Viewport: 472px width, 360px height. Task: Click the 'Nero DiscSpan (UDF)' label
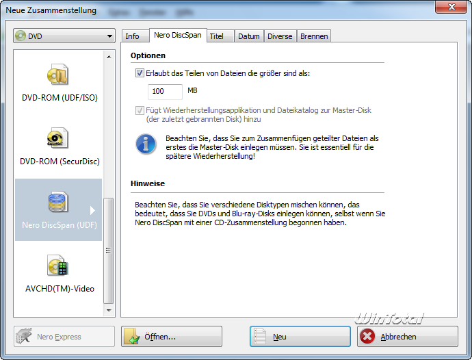point(60,225)
